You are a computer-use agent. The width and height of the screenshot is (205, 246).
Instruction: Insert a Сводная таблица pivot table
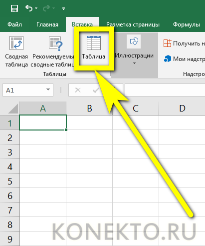[16, 51]
